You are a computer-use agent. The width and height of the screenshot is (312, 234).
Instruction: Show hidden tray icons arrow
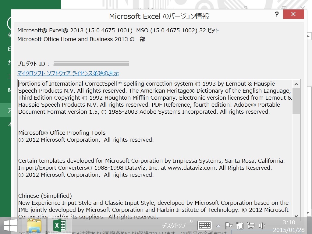click(x=218, y=226)
